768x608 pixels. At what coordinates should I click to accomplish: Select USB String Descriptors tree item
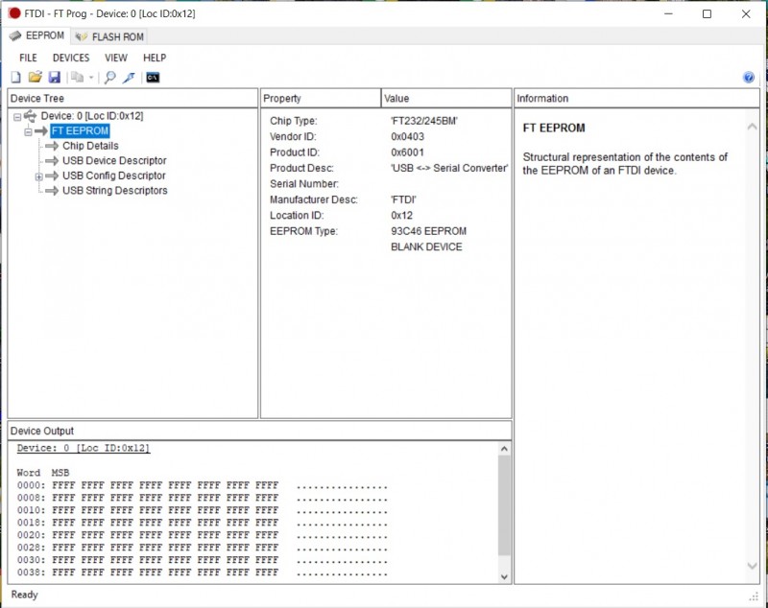pos(114,190)
